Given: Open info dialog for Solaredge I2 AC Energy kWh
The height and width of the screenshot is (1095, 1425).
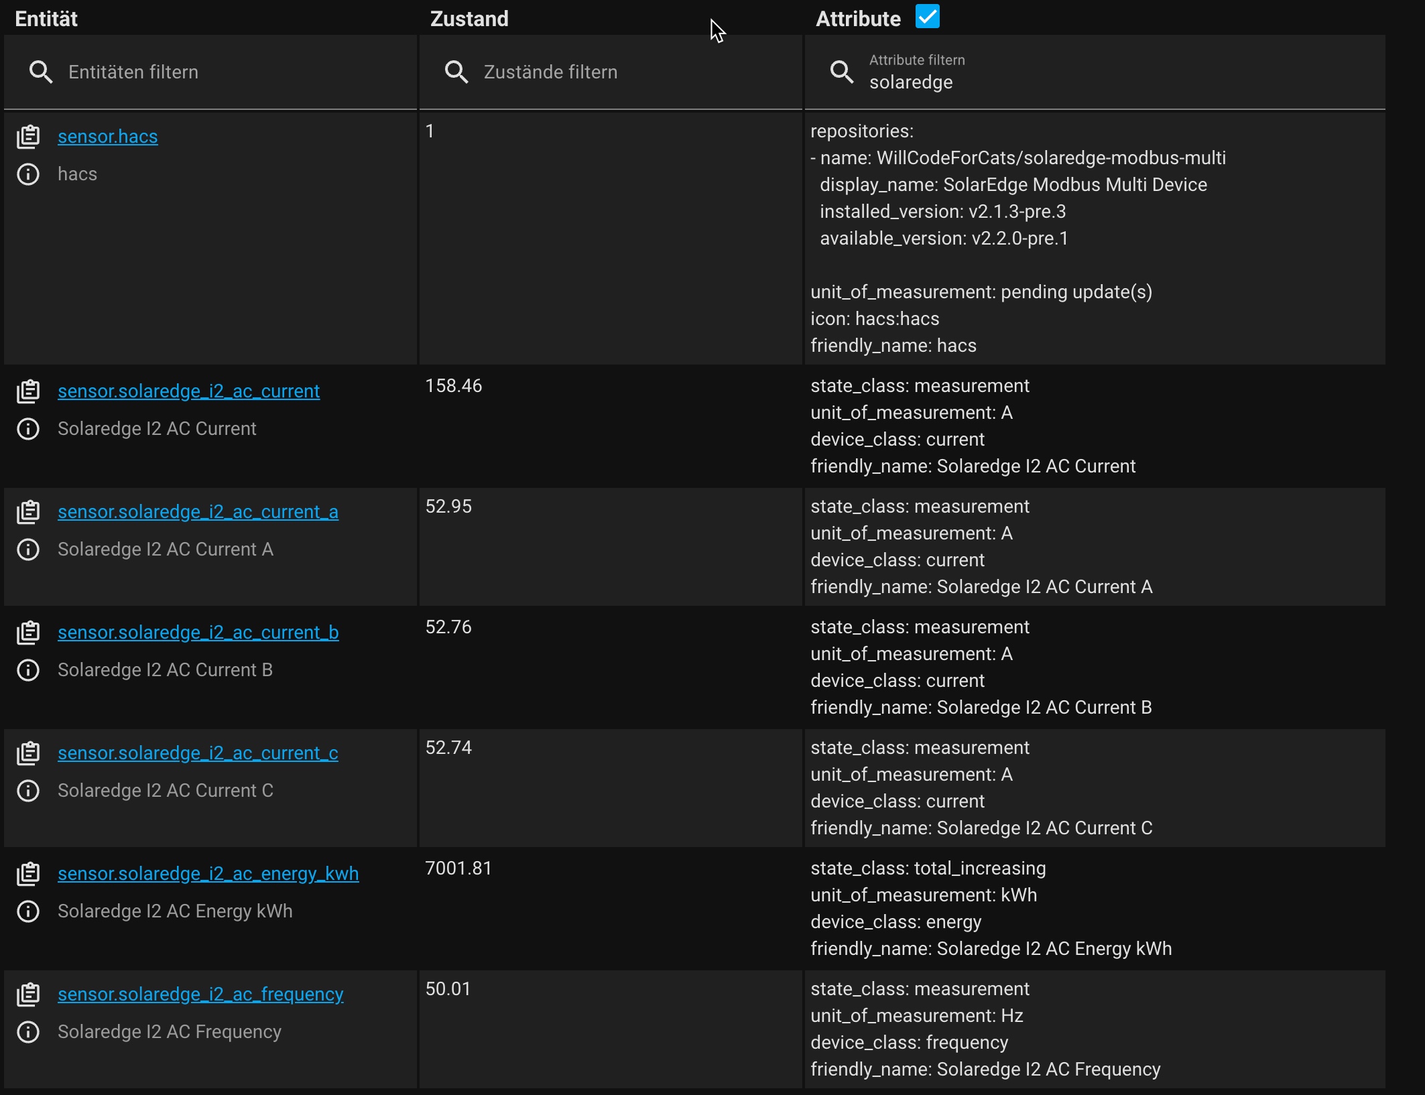Looking at the screenshot, I should tap(28, 911).
